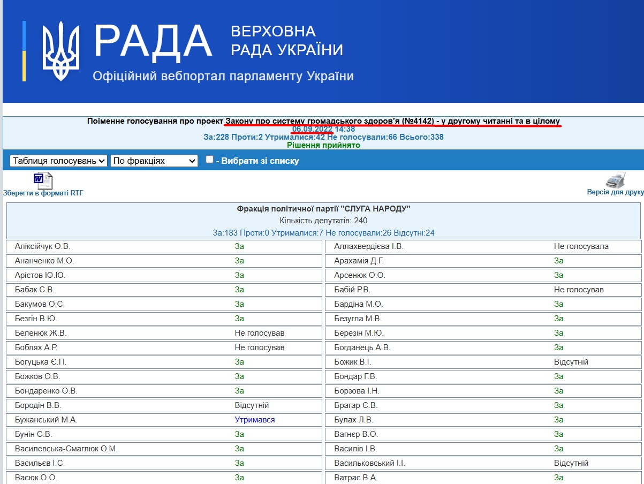The image size is (644, 484).
Task: Select deputy Брагар Є.В.
Action: pos(356,405)
